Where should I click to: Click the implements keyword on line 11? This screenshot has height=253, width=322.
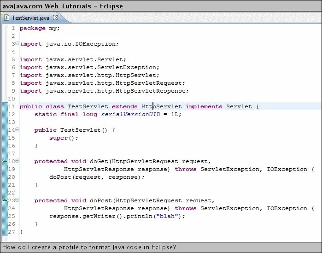coord(204,106)
